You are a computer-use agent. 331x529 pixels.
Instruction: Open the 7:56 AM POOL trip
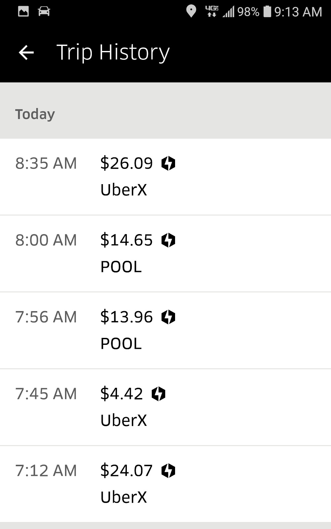coord(165,330)
